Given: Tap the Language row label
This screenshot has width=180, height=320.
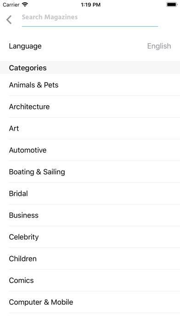Looking at the screenshot, I should click(x=25, y=46).
